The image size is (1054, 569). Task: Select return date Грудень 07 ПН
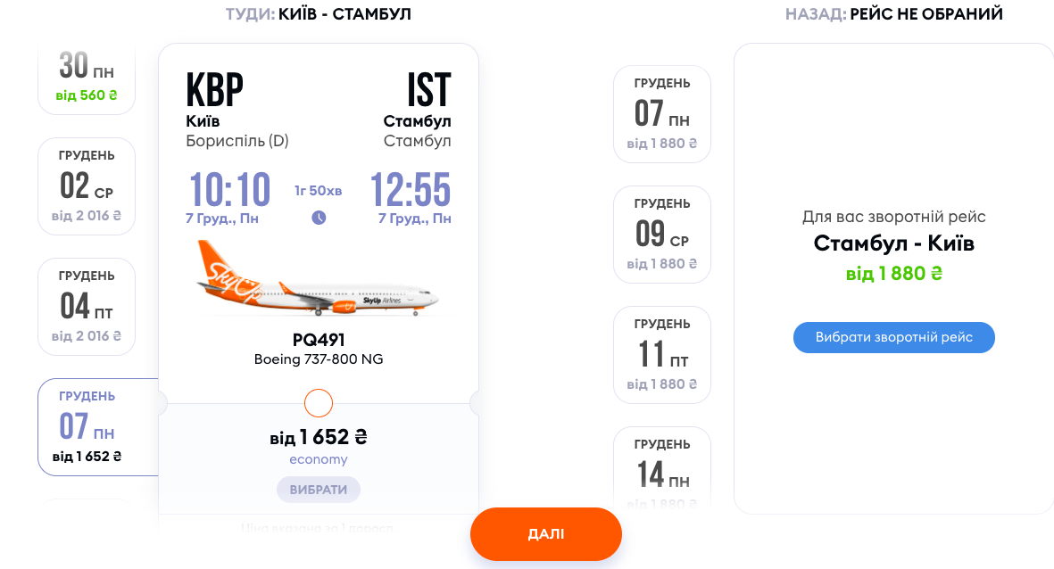point(662,114)
